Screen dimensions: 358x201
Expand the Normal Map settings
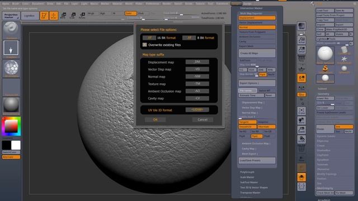pyautogui.click(x=250, y=113)
